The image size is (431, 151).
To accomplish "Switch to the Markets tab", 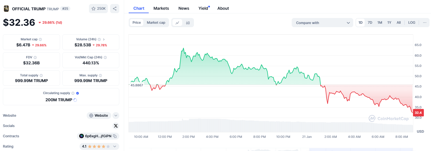I will coord(161,8).
